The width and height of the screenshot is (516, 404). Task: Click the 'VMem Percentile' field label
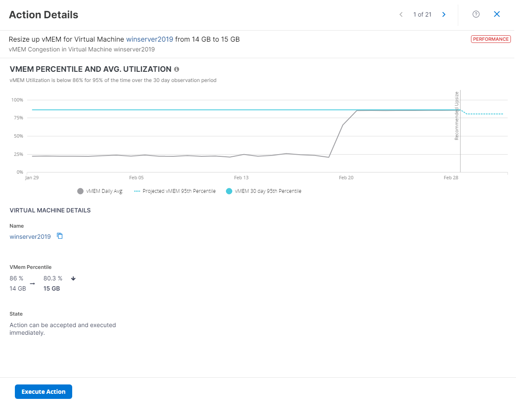(x=31, y=267)
